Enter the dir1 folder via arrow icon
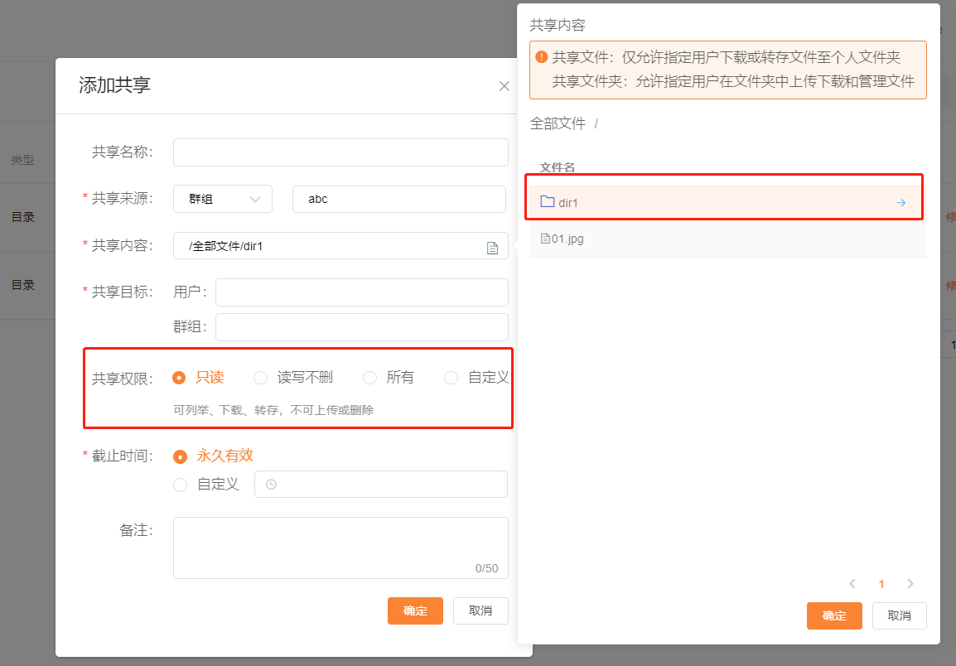This screenshot has height=666, width=956. (x=901, y=202)
